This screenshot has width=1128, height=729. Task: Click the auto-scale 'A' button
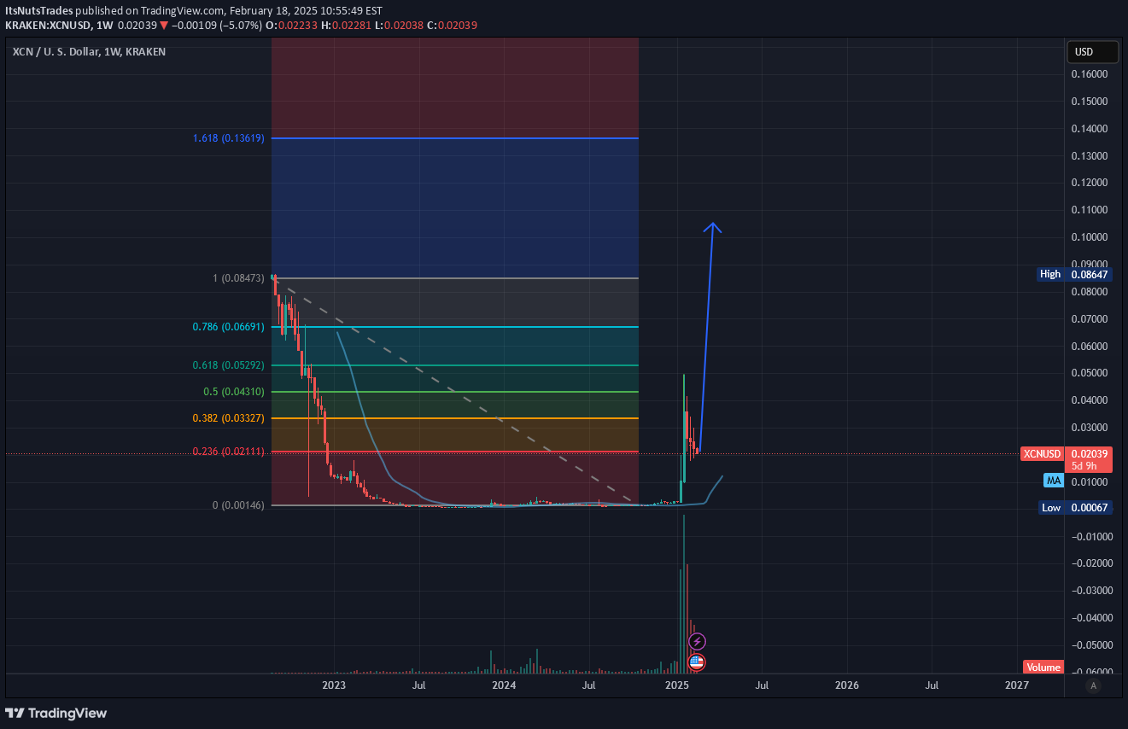1094,685
